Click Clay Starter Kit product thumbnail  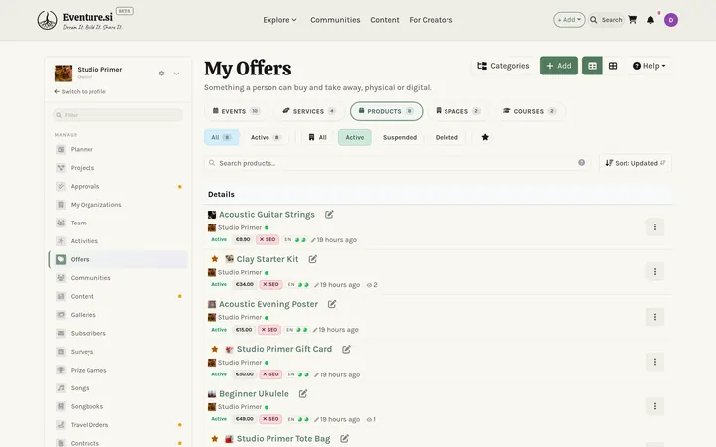[x=229, y=259]
